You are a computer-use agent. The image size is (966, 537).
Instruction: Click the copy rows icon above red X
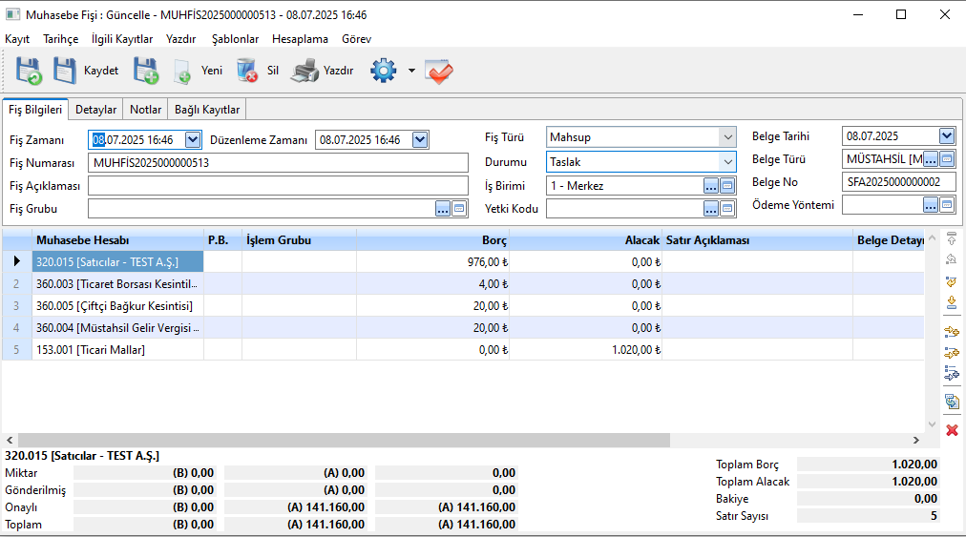click(952, 402)
